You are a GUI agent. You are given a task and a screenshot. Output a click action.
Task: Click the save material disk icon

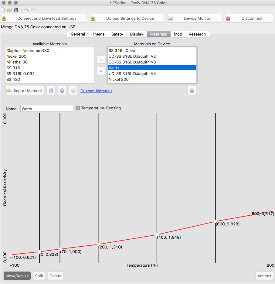[x=51, y=91]
